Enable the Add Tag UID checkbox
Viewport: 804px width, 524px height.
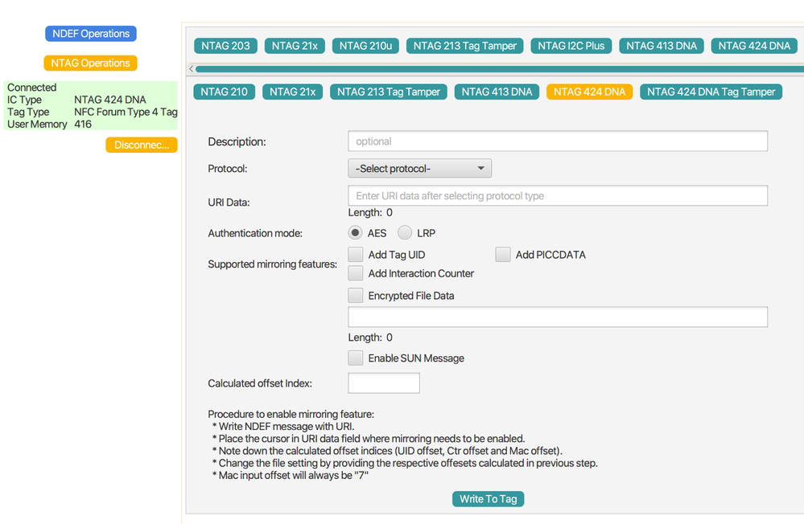coord(356,255)
